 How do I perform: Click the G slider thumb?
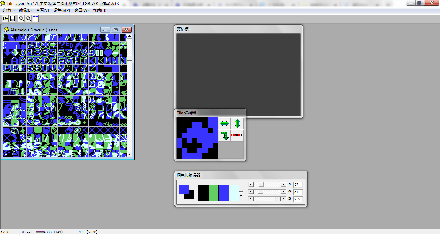click(x=261, y=191)
